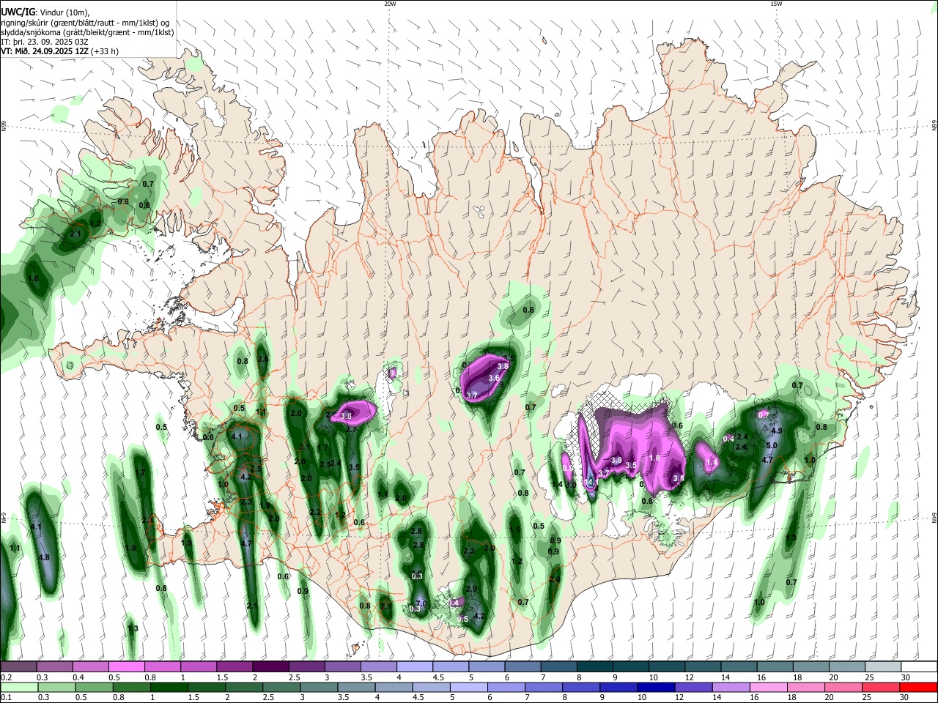Click the top-row legend swatch between 0.5 and 0.8

(126, 667)
